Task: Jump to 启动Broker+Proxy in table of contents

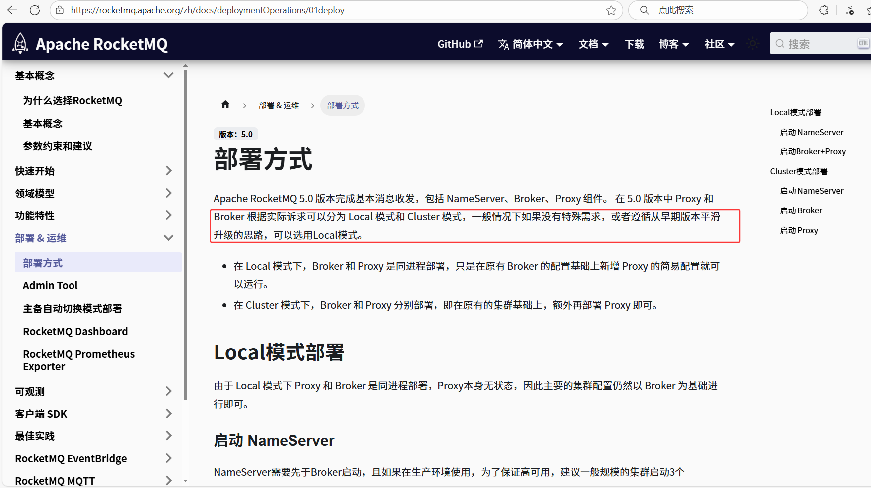Action: 812,151
